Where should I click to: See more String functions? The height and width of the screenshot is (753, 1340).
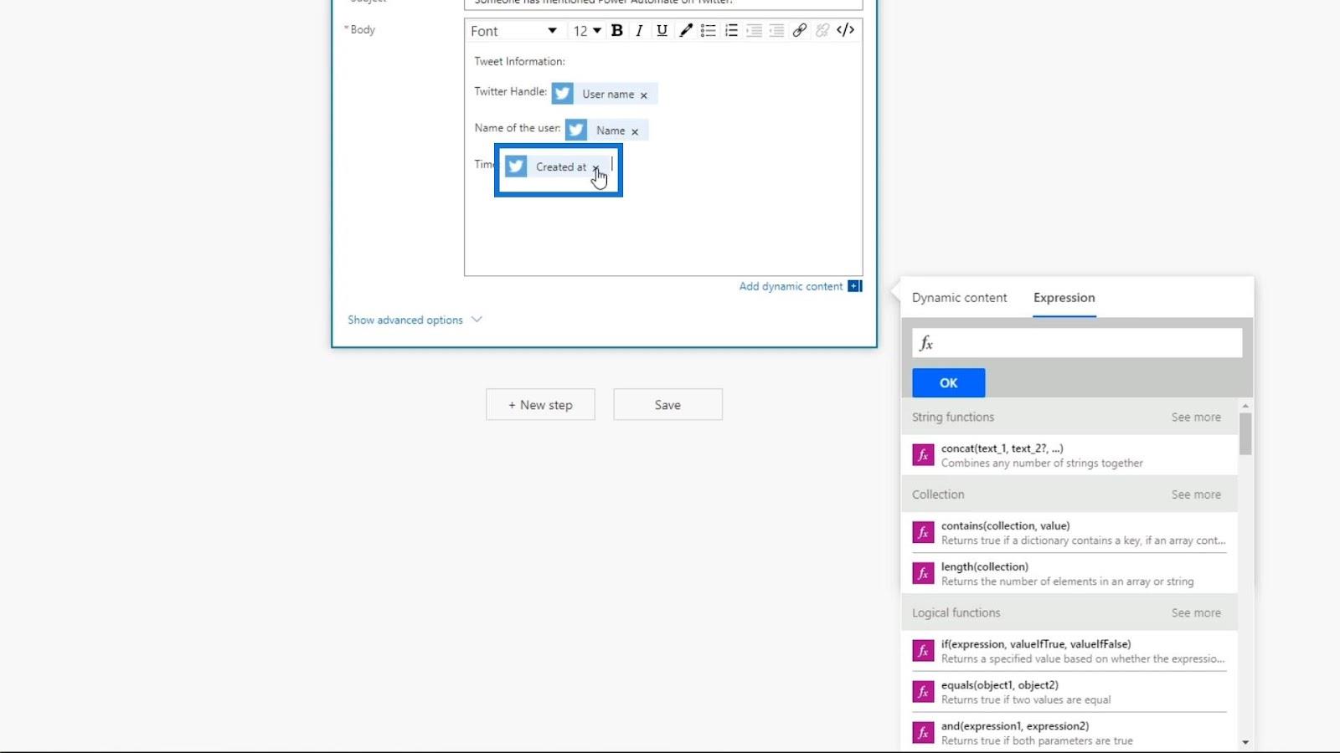[x=1196, y=417]
